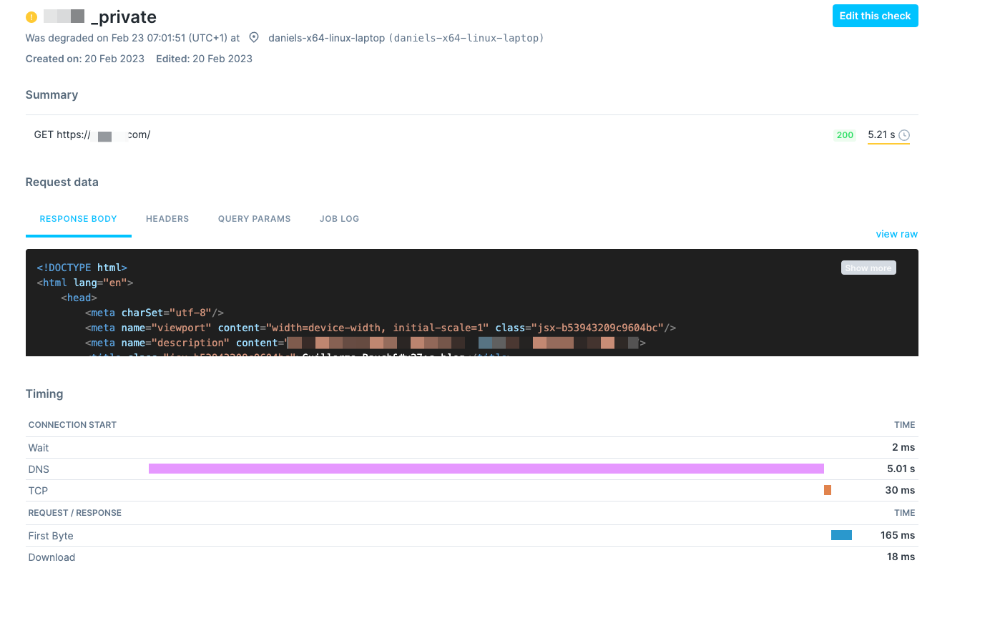The height and width of the screenshot is (641, 990).
Task: Click the 2 ms Wait time value
Action: (x=903, y=447)
